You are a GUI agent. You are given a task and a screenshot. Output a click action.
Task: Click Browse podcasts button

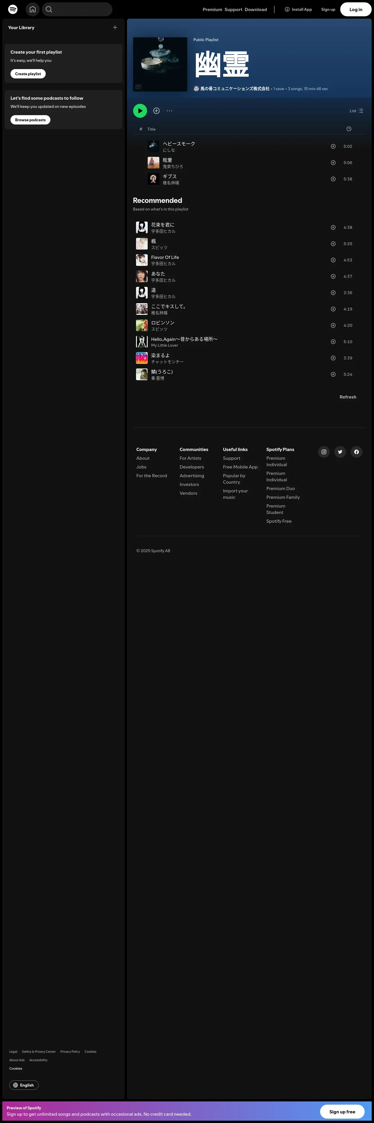[31, 120]
